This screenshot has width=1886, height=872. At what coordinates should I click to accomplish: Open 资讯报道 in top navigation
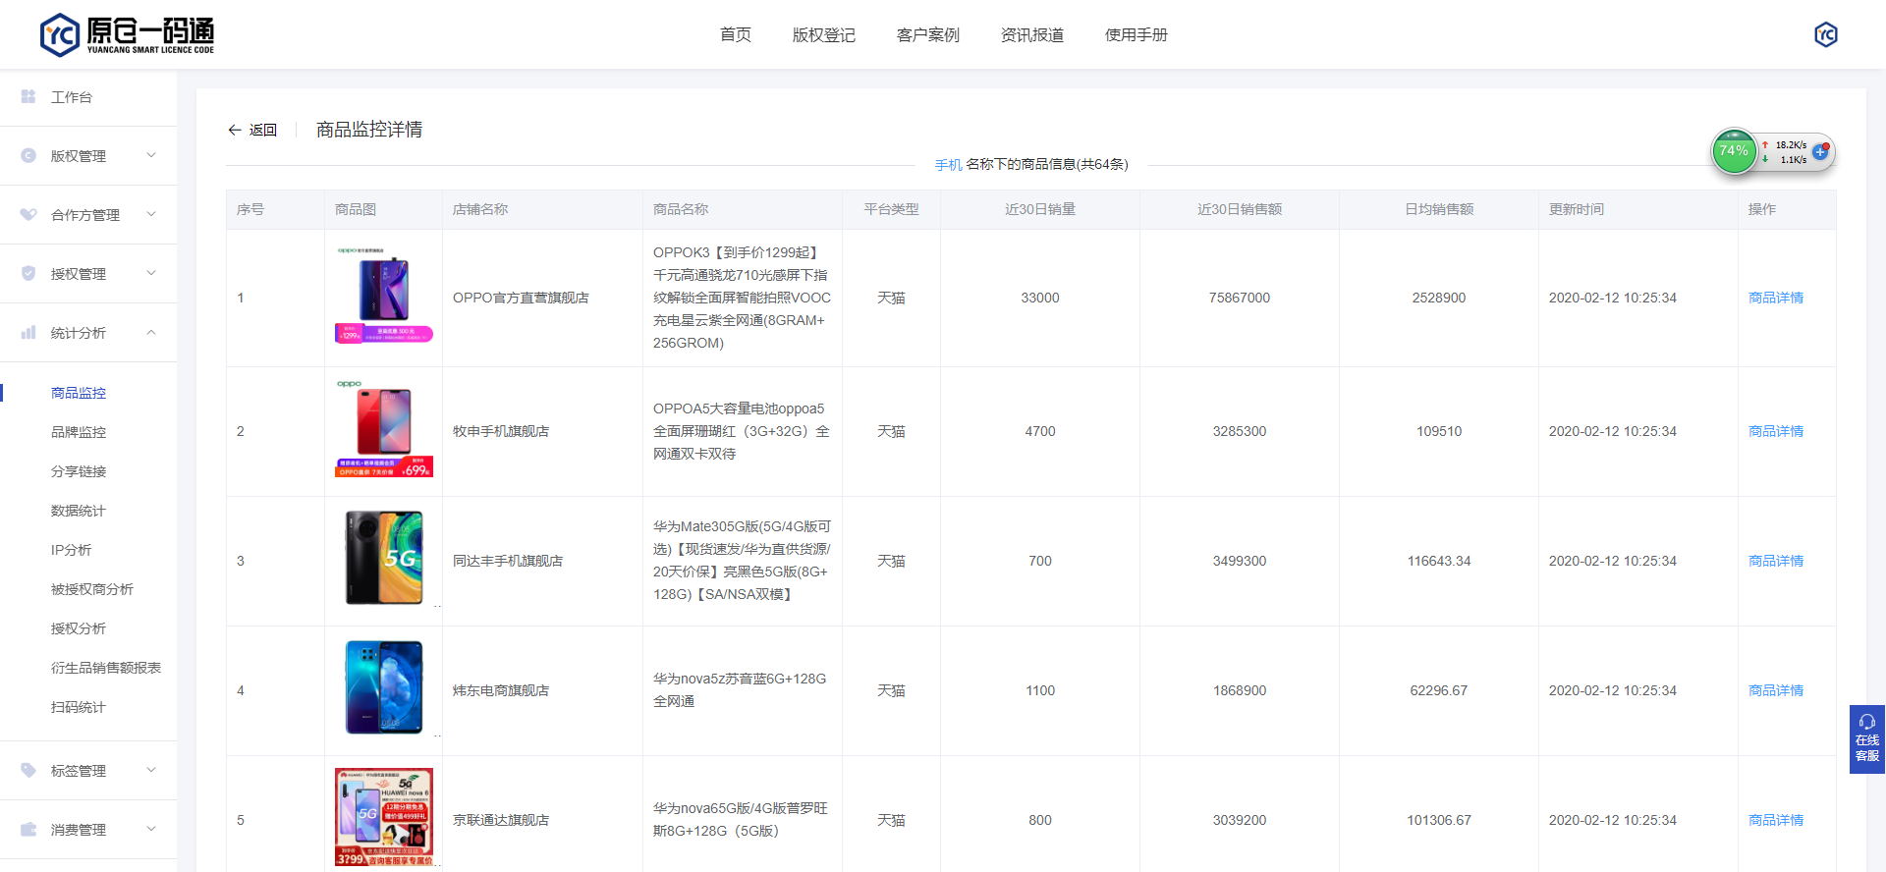(1032, 34)
